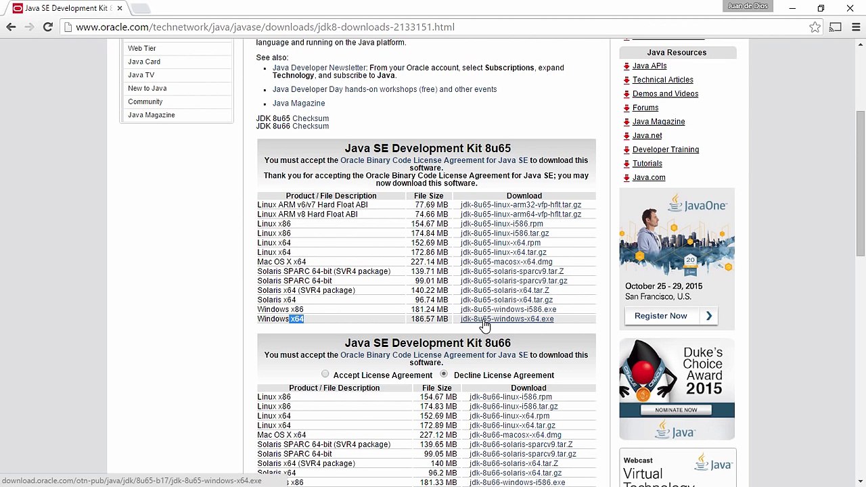Open Java Developer Day hands-on workshops link

pyautogui.click(x=384, y=89)
